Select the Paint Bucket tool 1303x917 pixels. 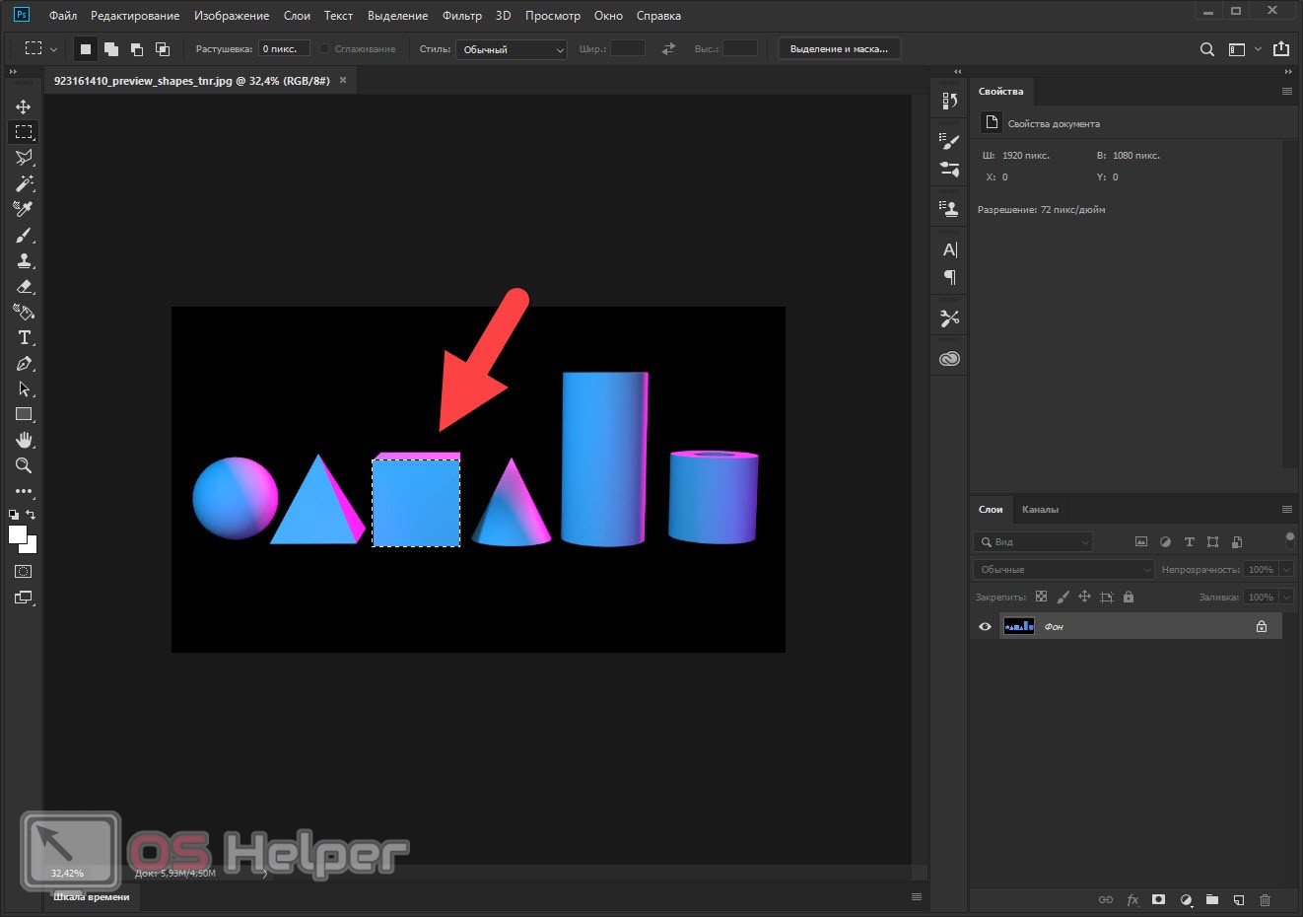24,312
